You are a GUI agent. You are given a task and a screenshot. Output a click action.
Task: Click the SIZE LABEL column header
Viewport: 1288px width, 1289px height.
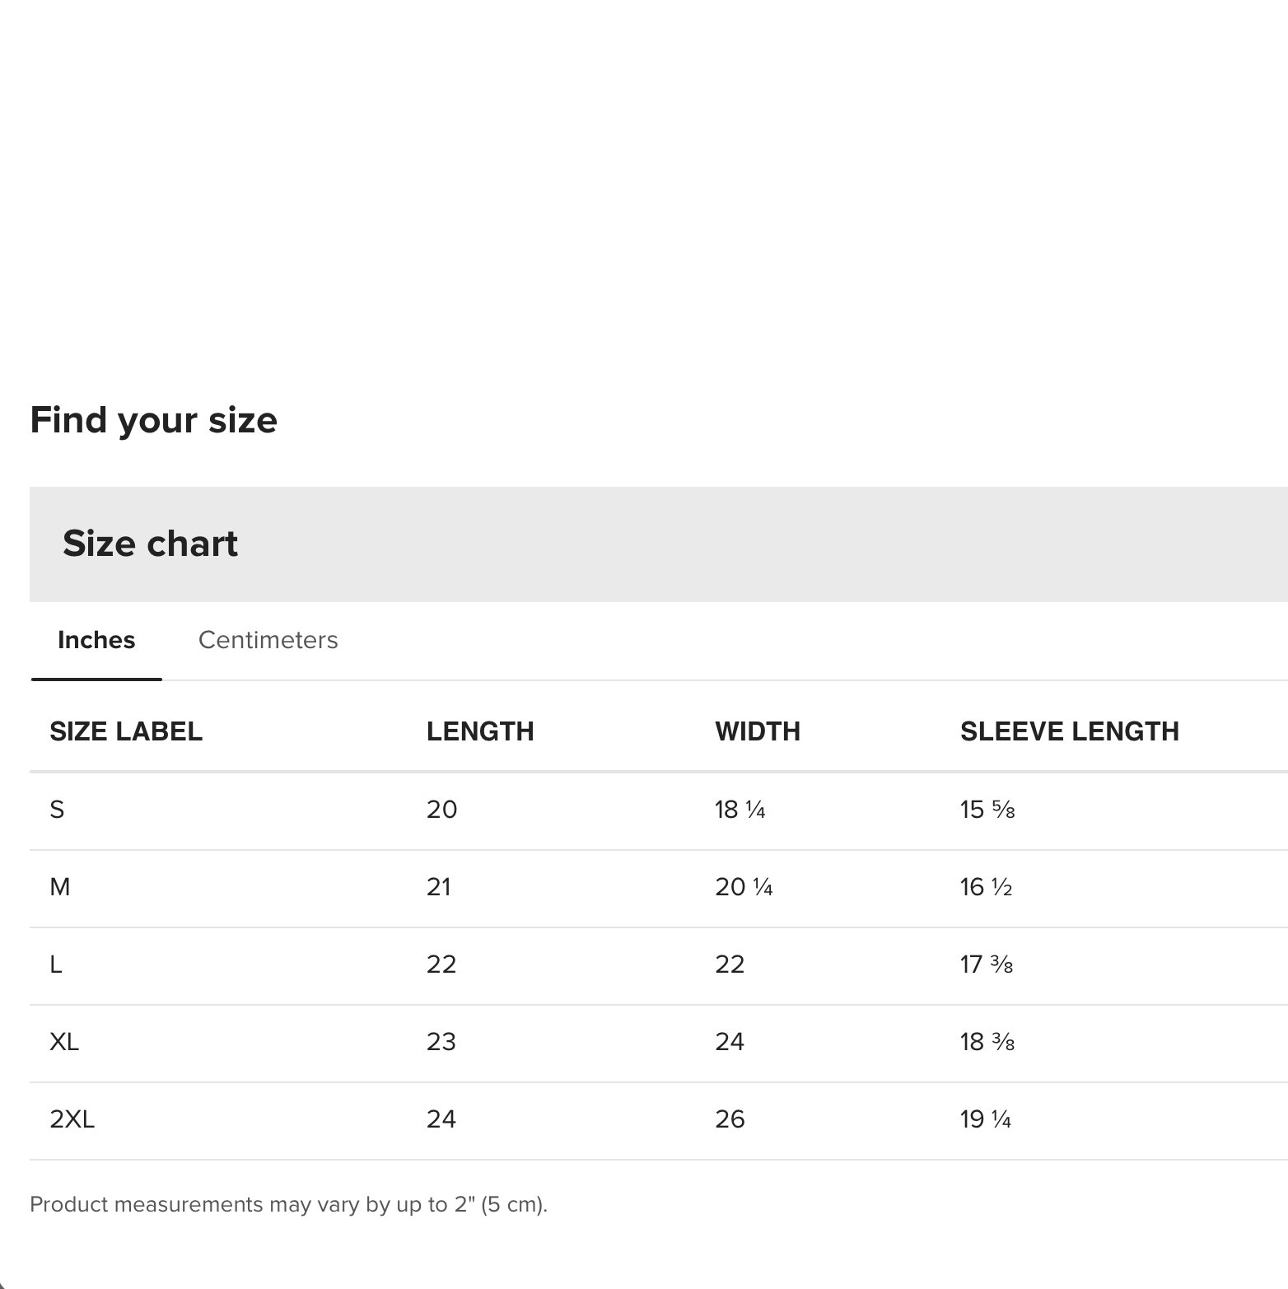tap(126, 731)
